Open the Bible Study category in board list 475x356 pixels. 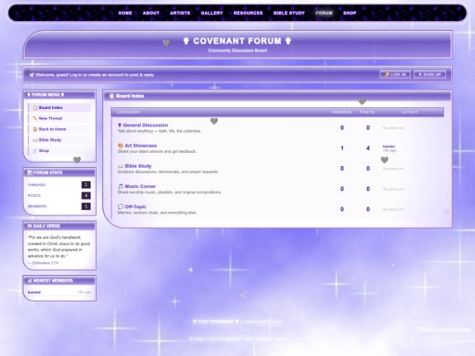pyautogui.click(x=138, y=166)
